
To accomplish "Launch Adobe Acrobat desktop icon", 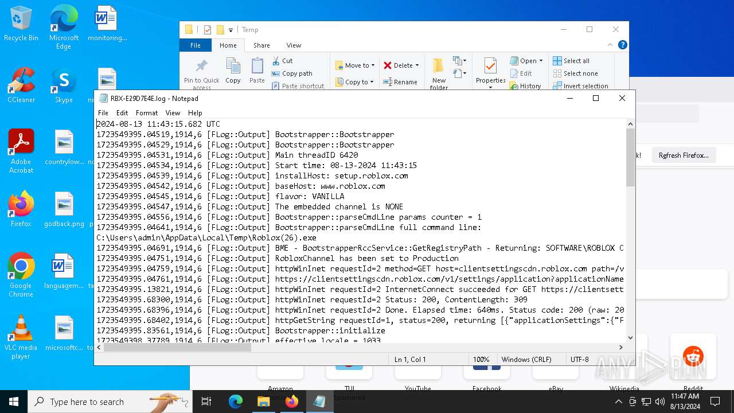I will (x=21, y=151).
